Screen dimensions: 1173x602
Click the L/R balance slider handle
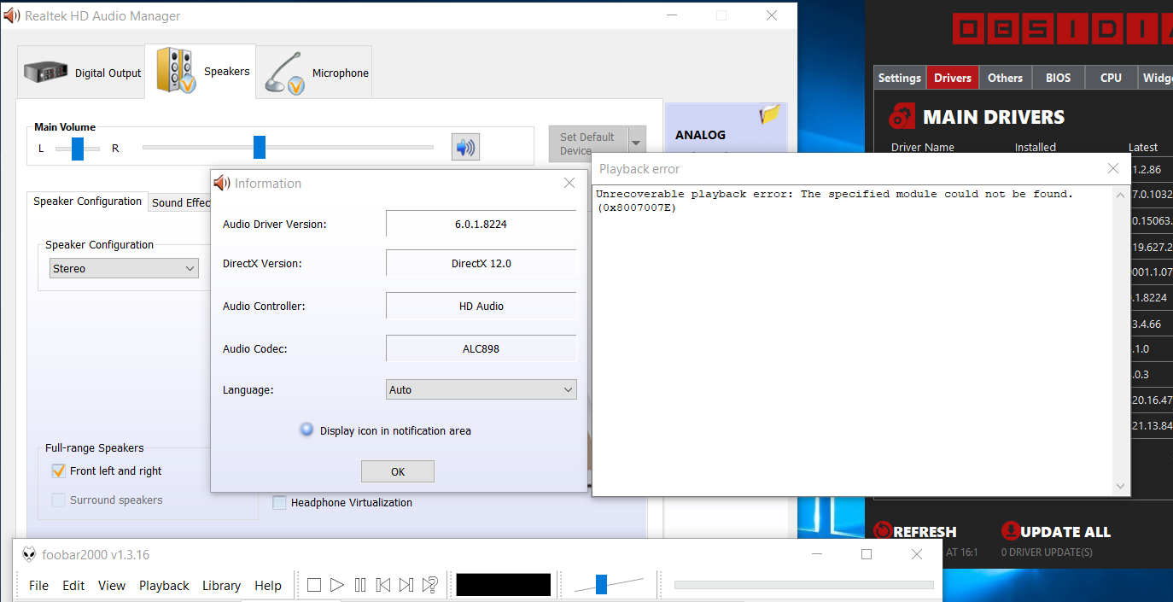(78, 148)
